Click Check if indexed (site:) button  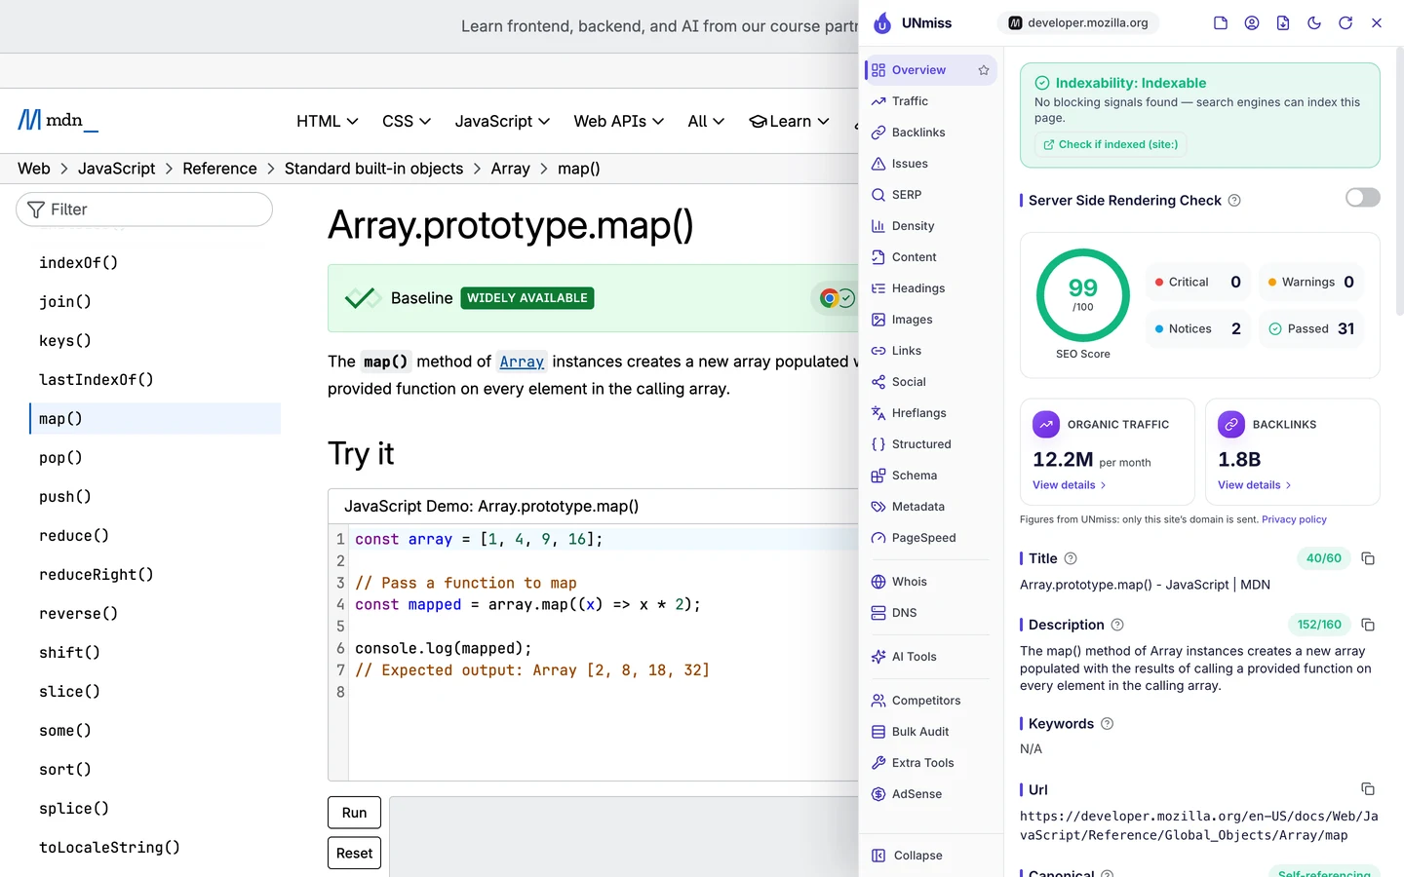coord(1111,144)
